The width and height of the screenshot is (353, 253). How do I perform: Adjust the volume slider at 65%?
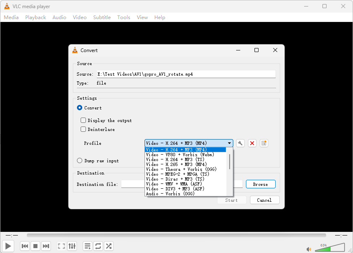(330, 248)
